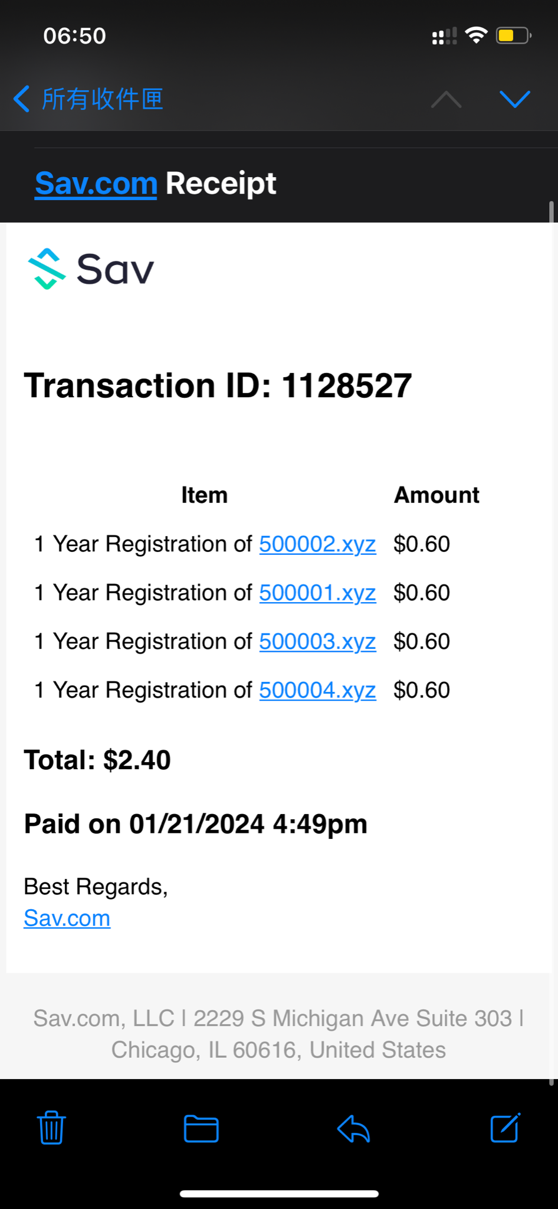Tap the home indicator bar
Viewport: 558px width, 1209px height.
coord(279,1194)
